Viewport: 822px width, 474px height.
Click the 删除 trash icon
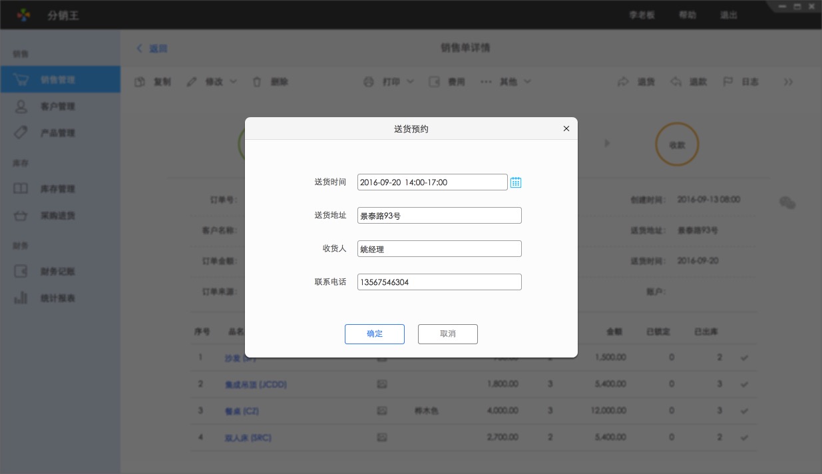click(257, 82)
